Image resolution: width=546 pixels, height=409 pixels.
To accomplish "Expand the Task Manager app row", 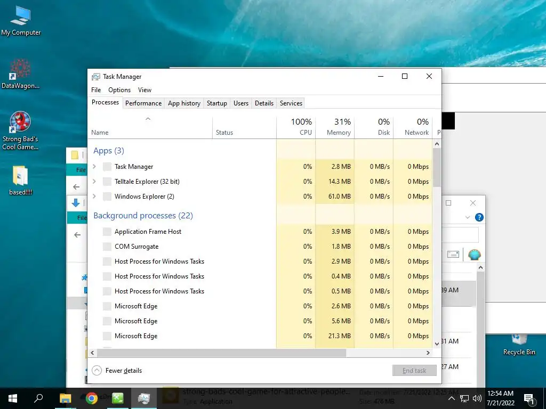I will pyautogui.click(x=94, y=167).
